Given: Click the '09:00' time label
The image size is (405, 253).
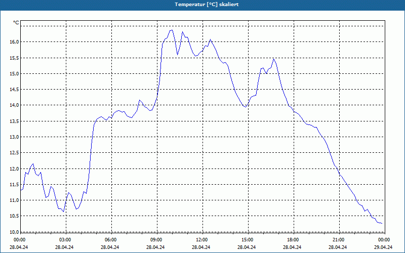Looking at the screenshot, I should 156,240.
